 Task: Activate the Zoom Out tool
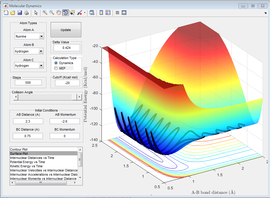click(x=52, y=13)
